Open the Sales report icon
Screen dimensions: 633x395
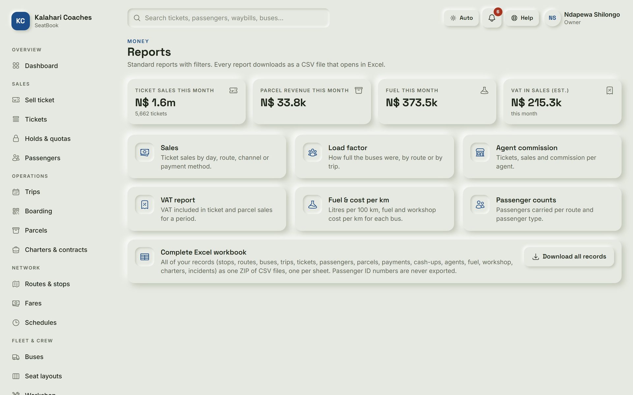pyautogui.click(x=144, y=152)
